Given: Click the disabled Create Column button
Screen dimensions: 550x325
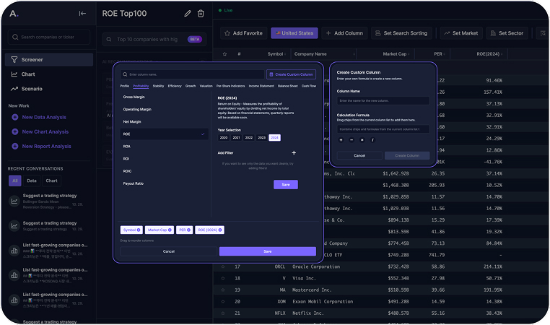Looking at the screenshot, I should coord(407,155).
